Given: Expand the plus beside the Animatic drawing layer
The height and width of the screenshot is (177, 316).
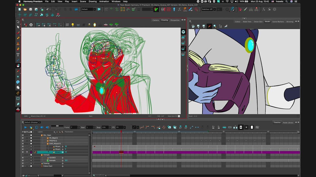Looking at the screenshot, I should [x=63, y=160].
